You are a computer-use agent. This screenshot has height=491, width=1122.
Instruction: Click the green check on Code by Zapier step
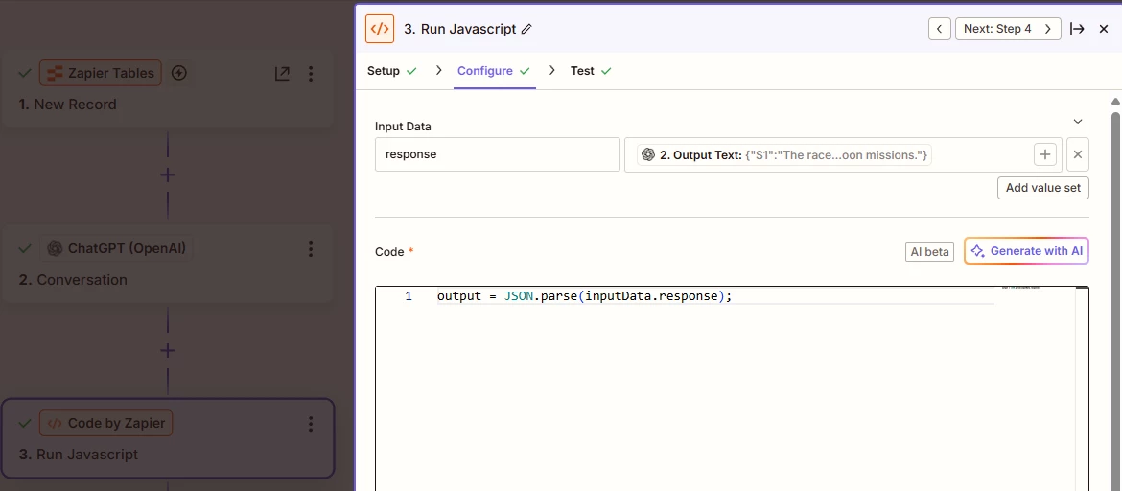click(x=25, y=424)
